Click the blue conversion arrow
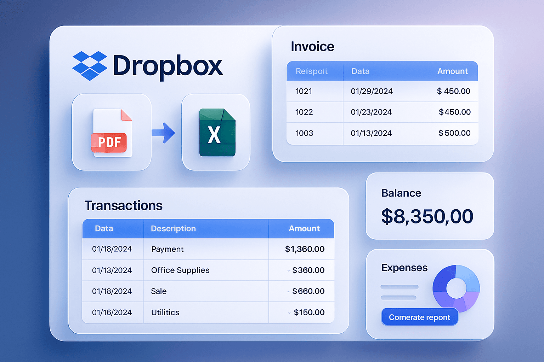 163,133
